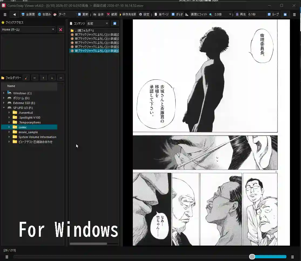
Task: Select the second 新ブラックジャックによろしく archive
Action: (94, 39)
